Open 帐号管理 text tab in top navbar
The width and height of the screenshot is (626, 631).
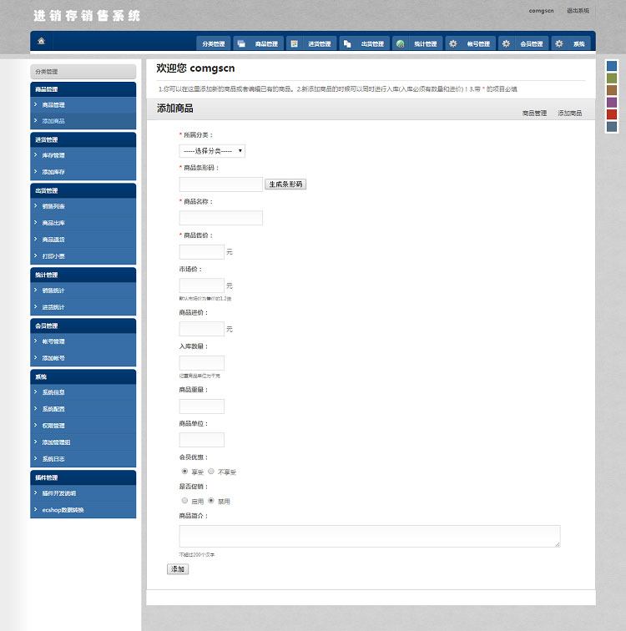[x=478, y=44]
